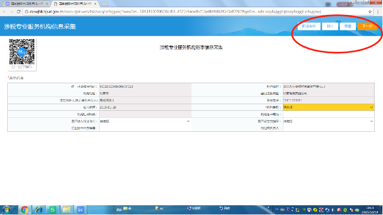The image size is (383, 215).
Task: Click the phone value 11111111111
Action: [x=293, y=100]
